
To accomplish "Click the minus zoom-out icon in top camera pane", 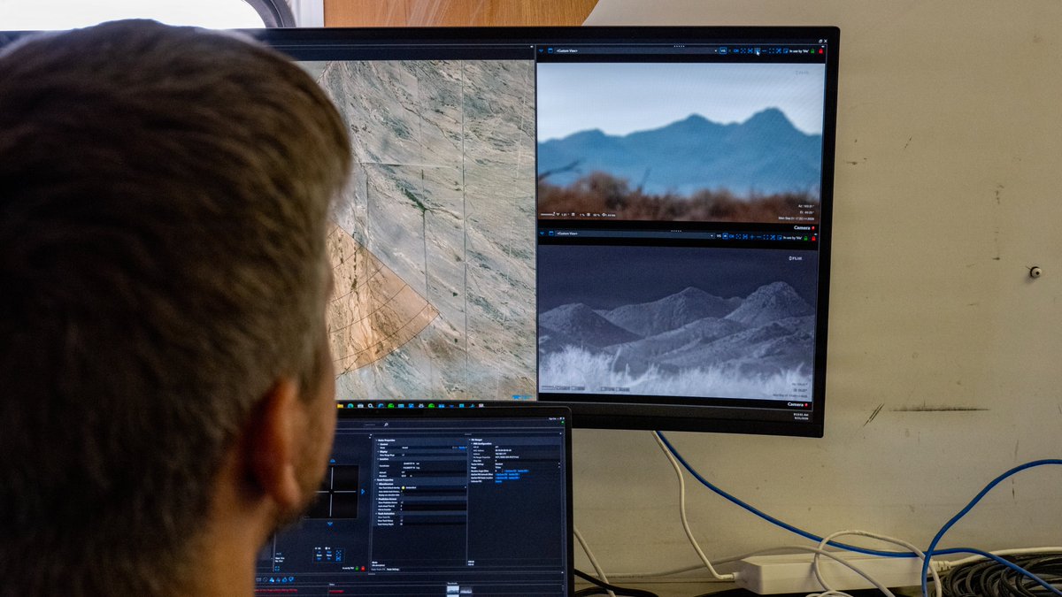I will pos(765,50).
